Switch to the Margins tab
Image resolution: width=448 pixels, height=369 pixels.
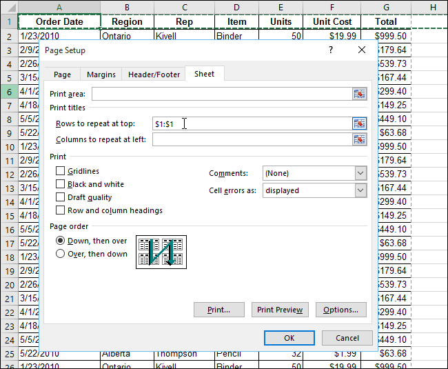point(101,74)
